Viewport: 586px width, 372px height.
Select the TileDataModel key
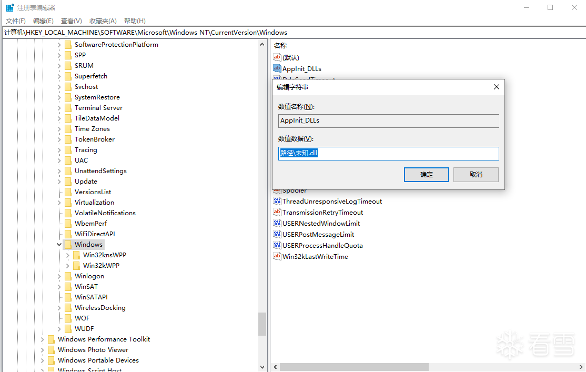pos(97,118)
